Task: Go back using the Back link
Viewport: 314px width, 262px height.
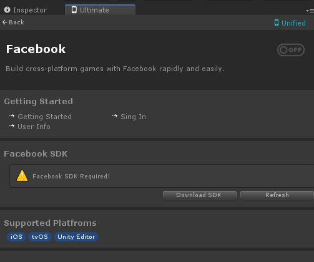Action: 13,22
